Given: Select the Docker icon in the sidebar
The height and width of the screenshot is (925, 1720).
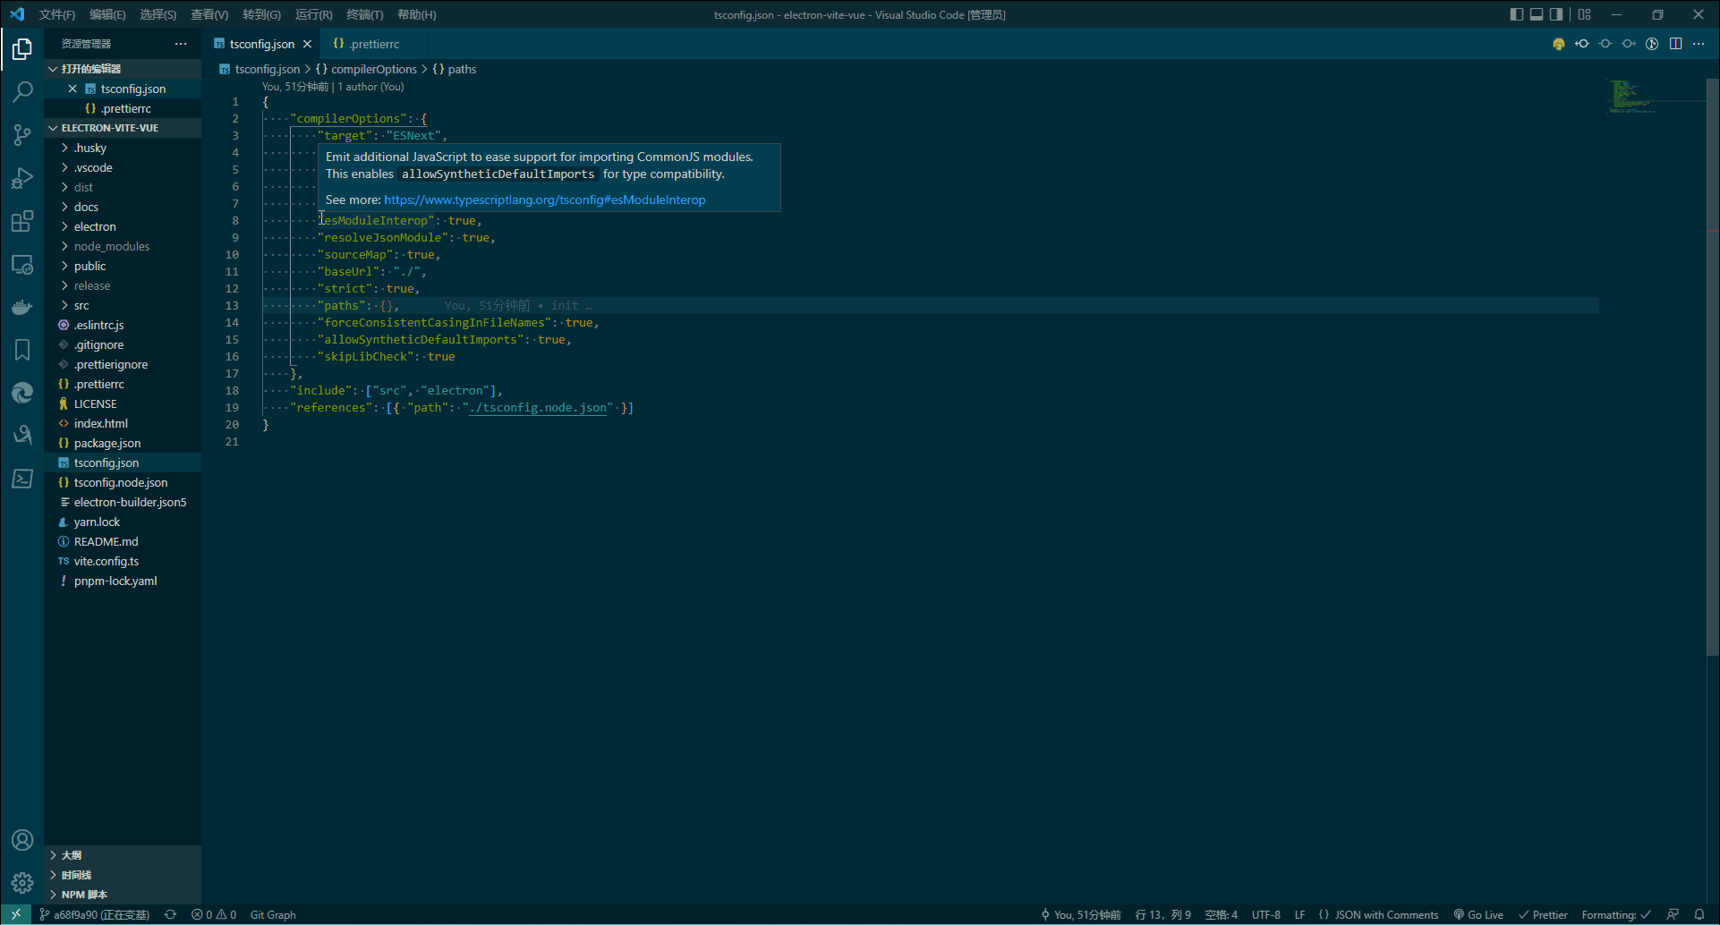Looking at the screenshot, I should (22, 307).
